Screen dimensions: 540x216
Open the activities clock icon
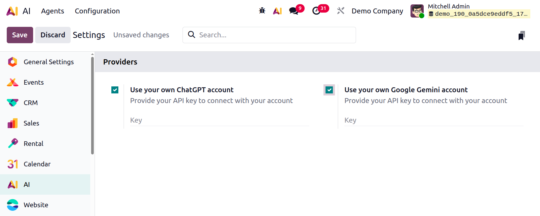tap(316, 11)
